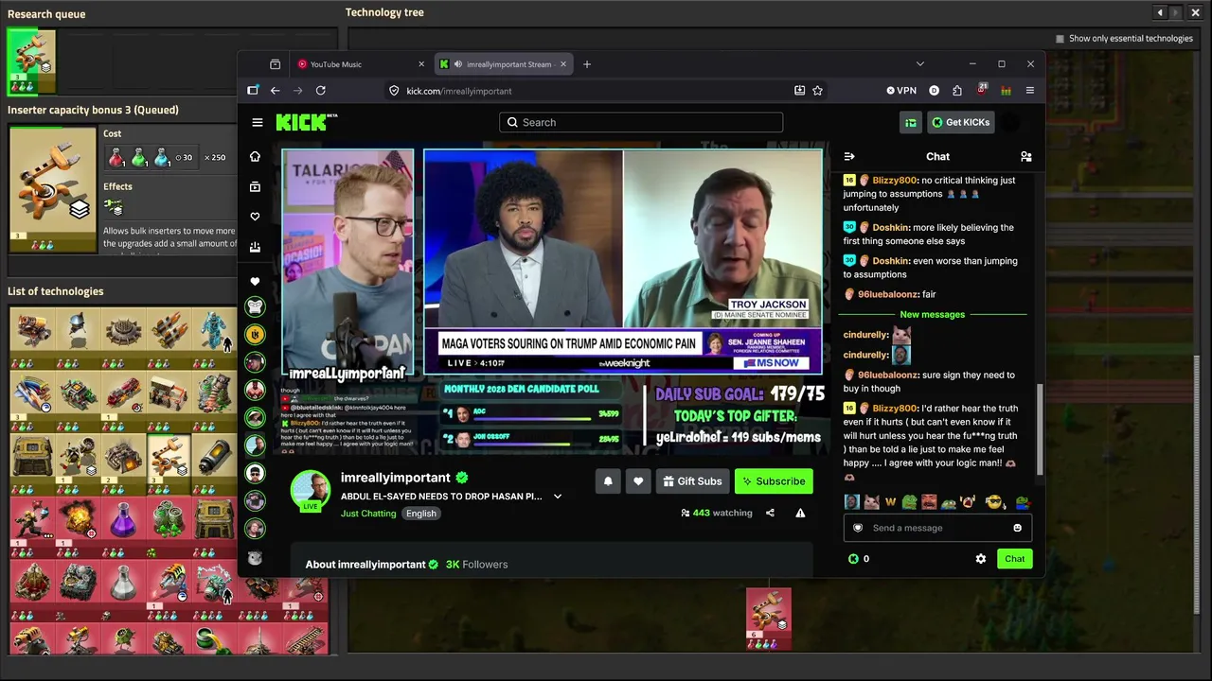Screen dimensions: 1212x681
Task: Follow the channel with the heart button
Action: 638,481
